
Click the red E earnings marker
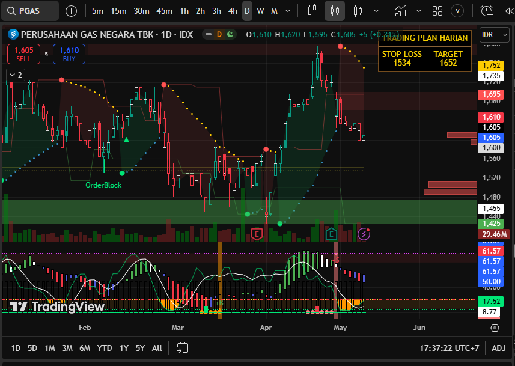coord(257,234)
